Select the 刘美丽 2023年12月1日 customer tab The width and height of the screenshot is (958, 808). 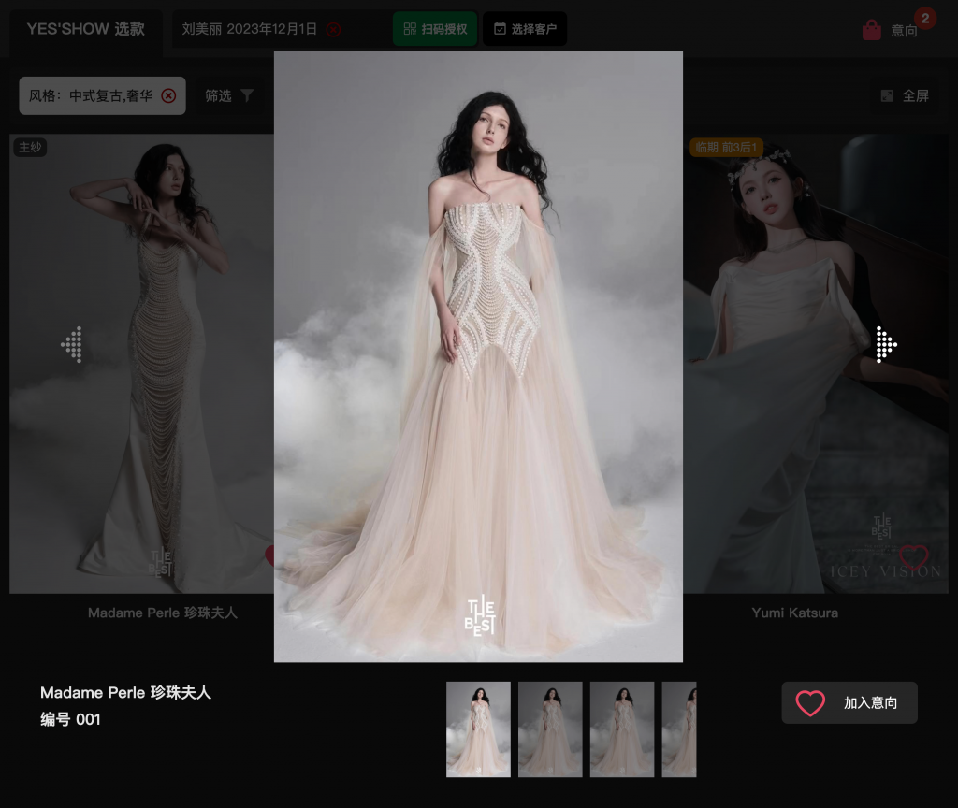(x=249, y=29)
